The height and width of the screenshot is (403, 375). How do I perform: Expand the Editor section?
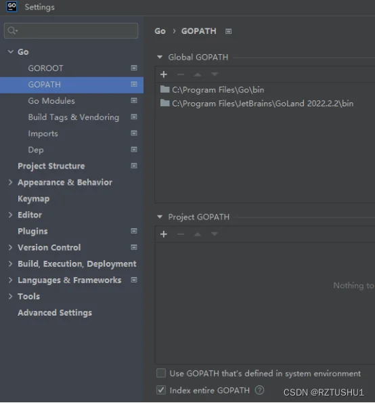coord(11,215)
